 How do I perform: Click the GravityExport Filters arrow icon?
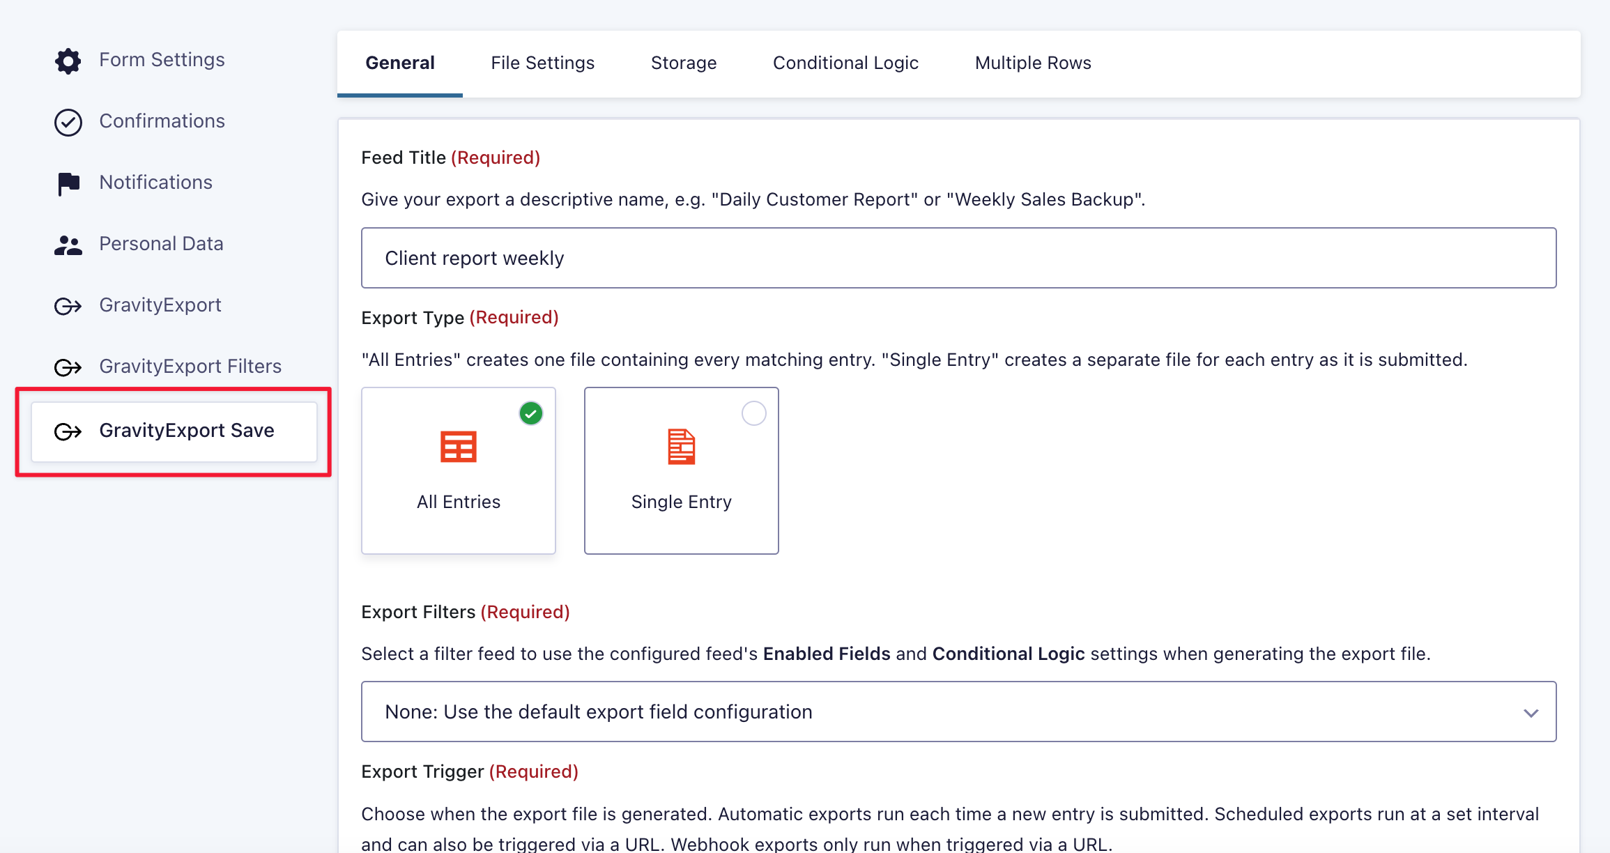point(68,367)
